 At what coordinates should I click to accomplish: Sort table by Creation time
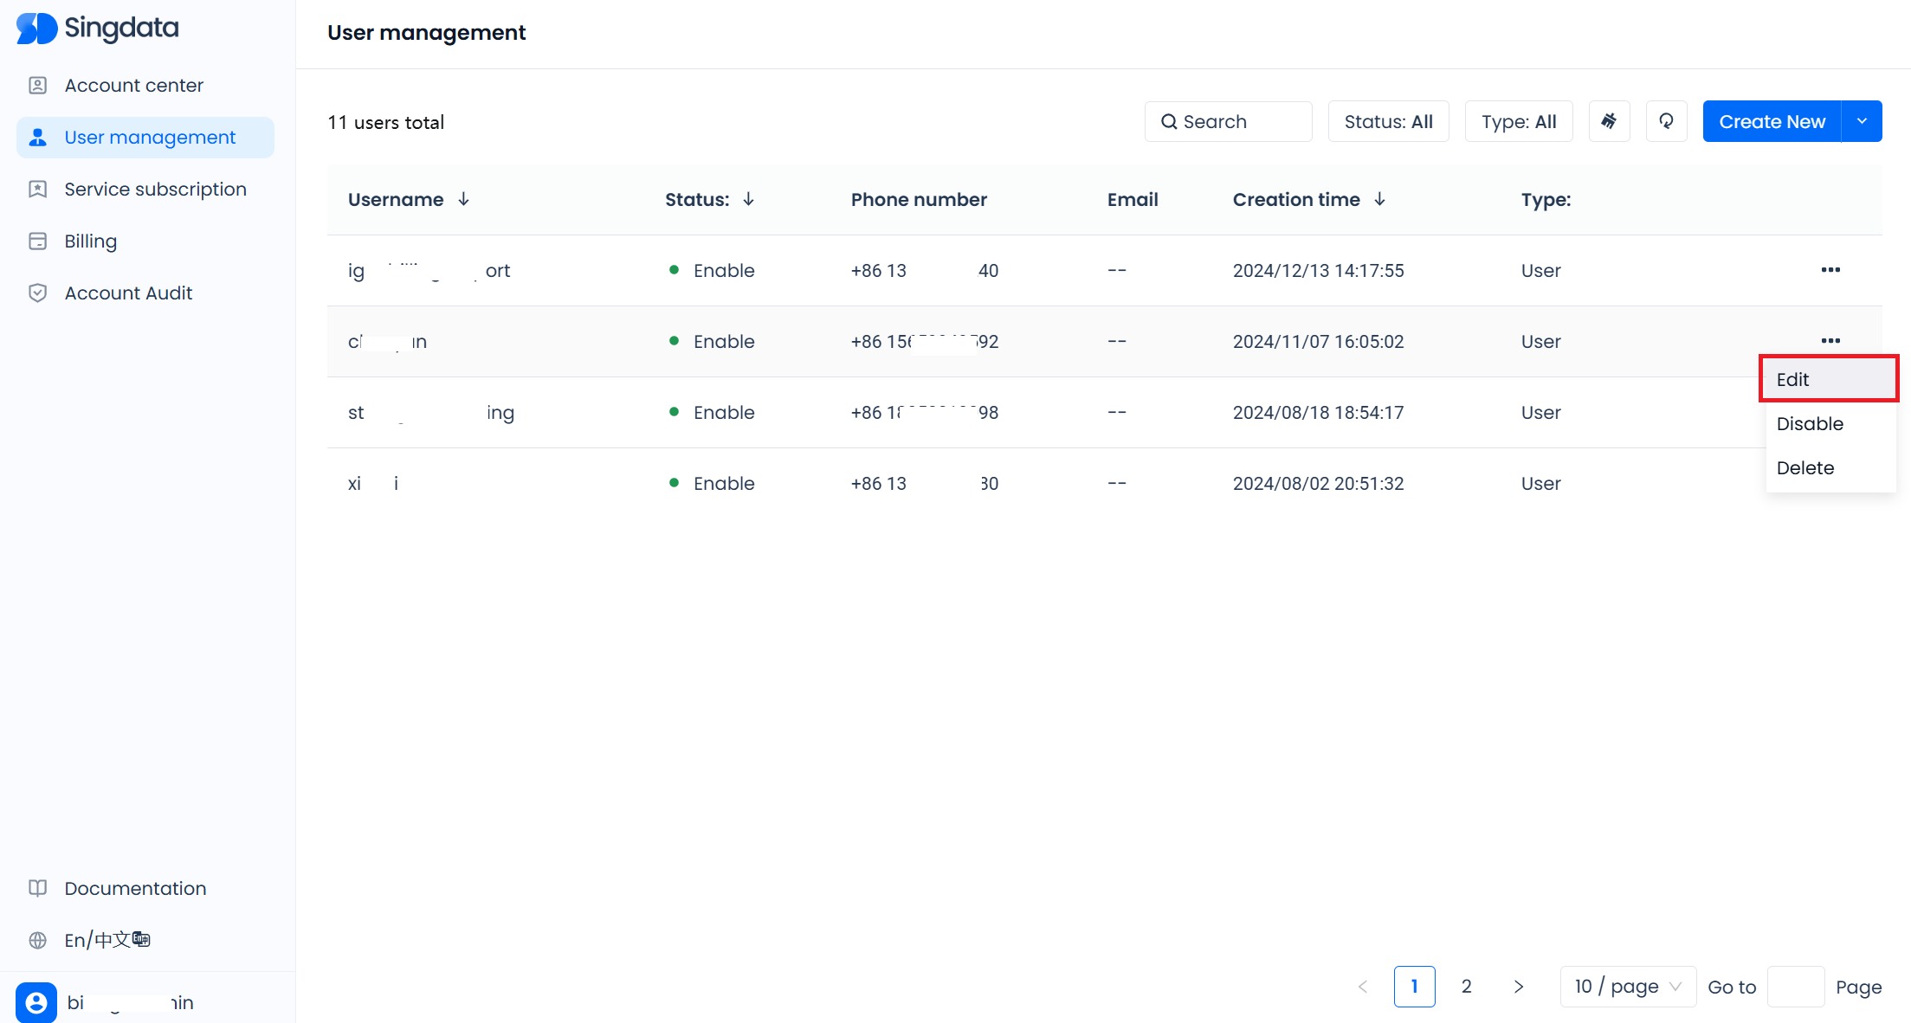(x=1380, y=200)
